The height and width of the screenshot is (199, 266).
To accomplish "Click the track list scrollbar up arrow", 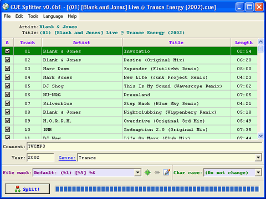I will [x=260, y=41].
